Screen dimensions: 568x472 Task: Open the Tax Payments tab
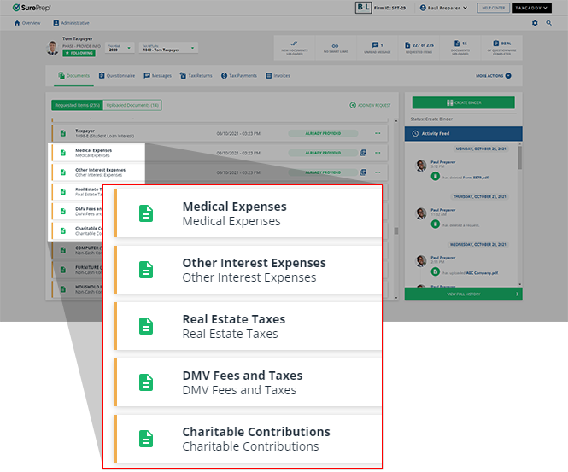[x=238, y=76]
